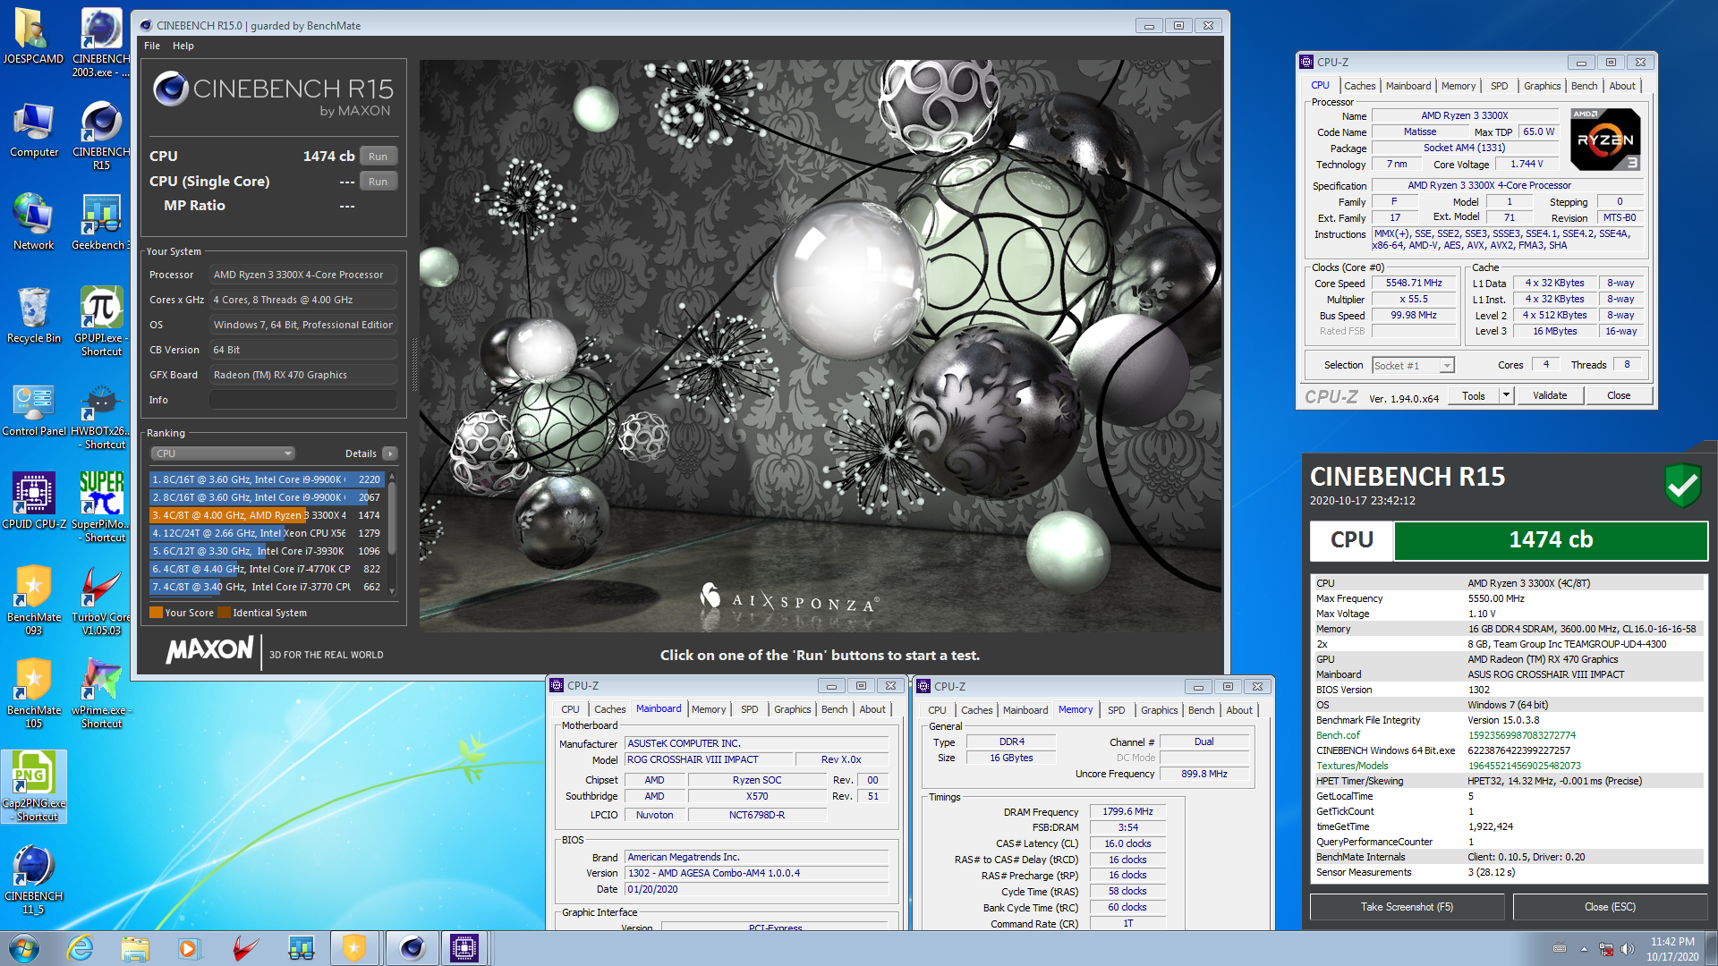1718x966 pixels.
Task: Open the Ranking CPU dropdown
Action: coord(223,453)
